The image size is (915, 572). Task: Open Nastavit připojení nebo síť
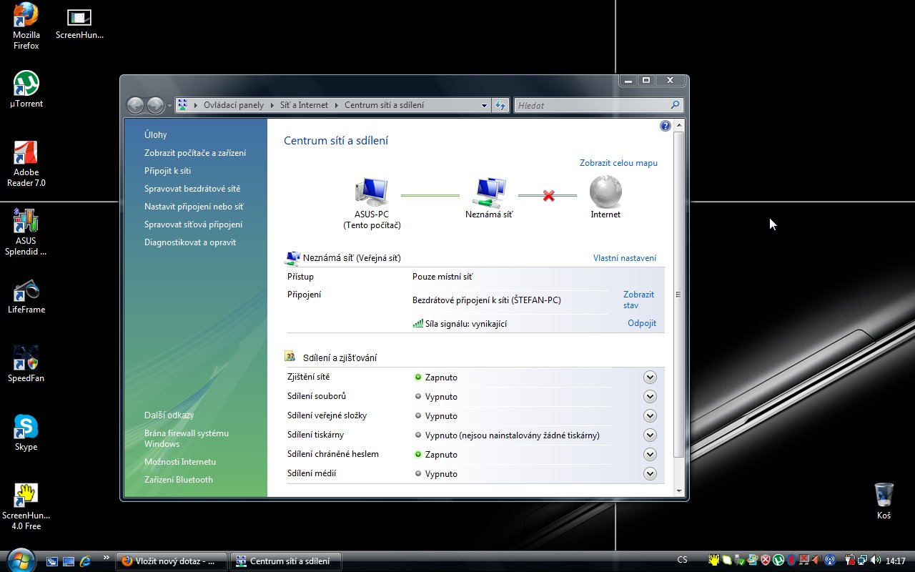(x=194, y=207)
